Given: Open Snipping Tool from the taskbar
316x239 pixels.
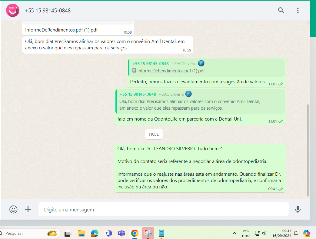Looking at the screenshot, I should [x=148, y=233].
